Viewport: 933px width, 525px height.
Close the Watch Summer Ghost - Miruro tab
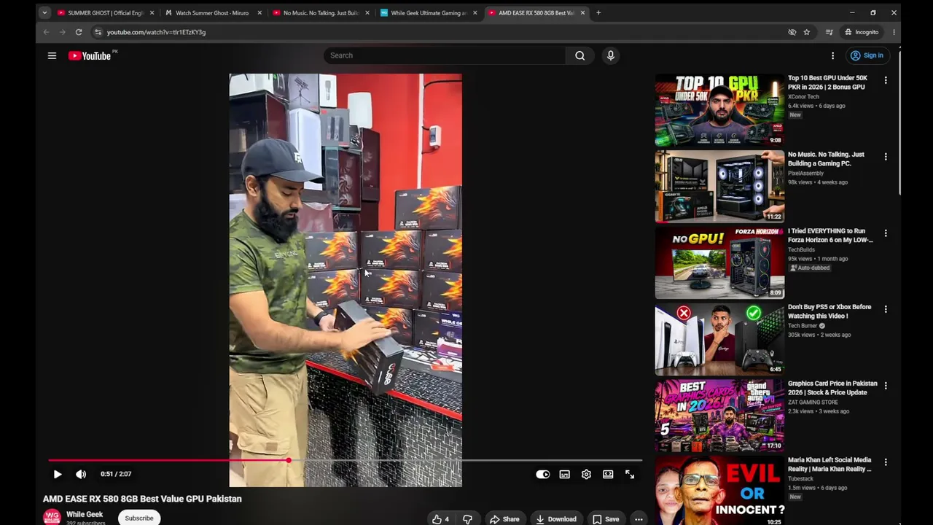[259, 12]
